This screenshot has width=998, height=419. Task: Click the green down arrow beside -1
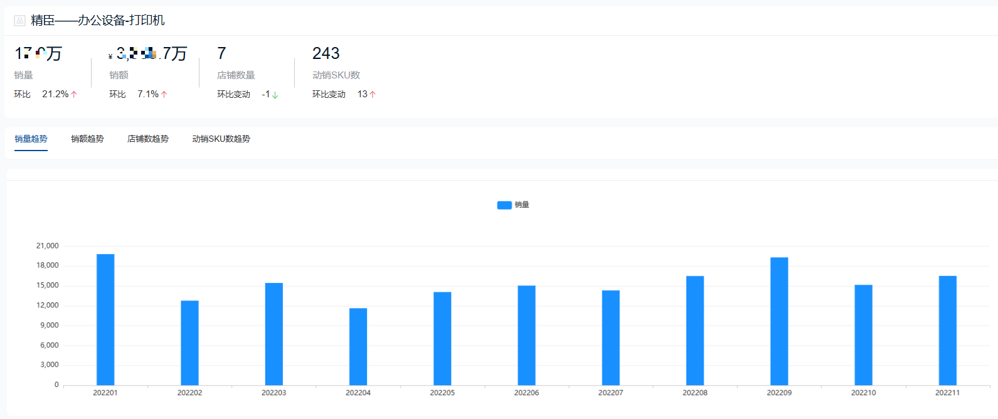(275, 95)
